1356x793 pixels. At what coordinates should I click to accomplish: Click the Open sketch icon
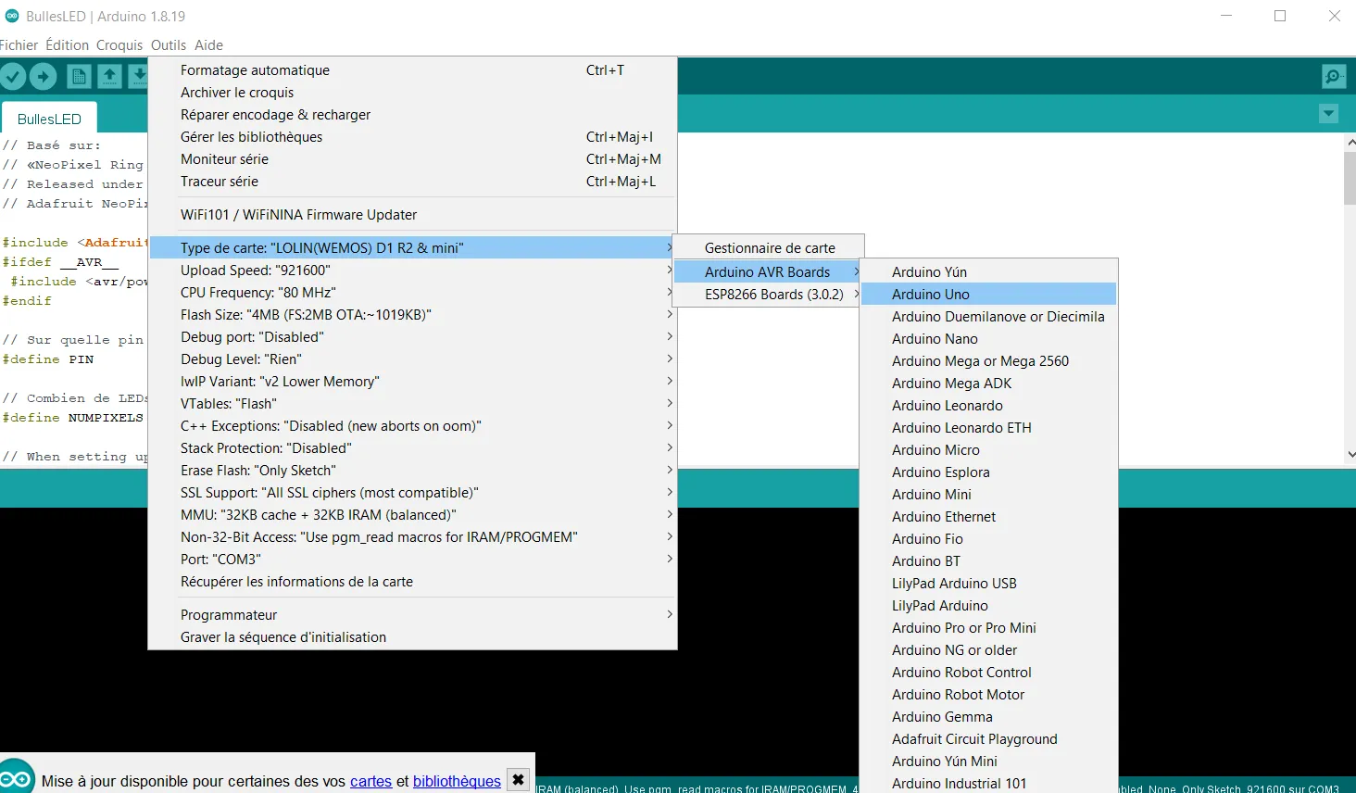(x=109, y=77)
